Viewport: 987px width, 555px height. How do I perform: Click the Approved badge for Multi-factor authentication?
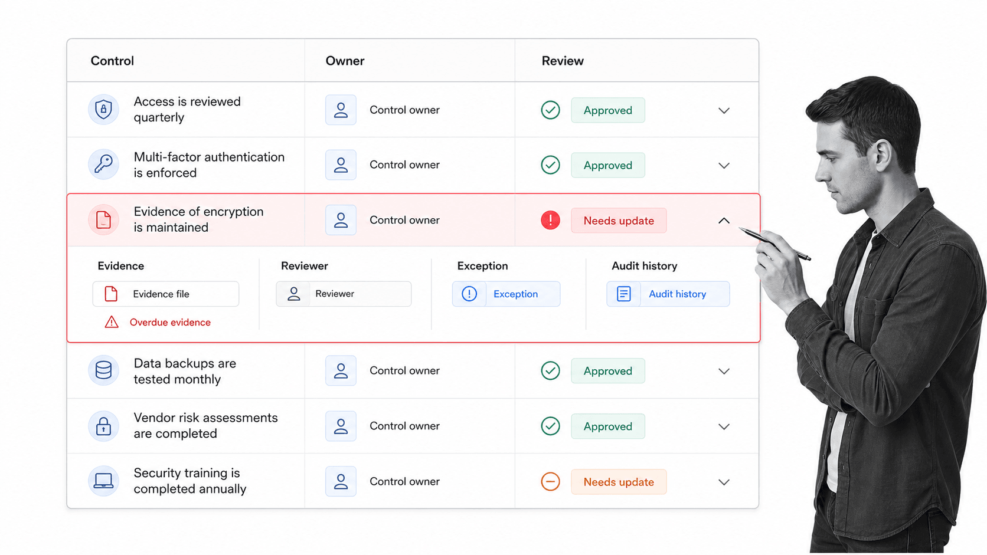coord(608,165)
